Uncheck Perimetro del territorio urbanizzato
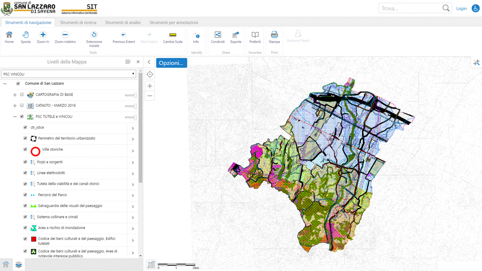 pyautogui.click(x=25, y=138)
